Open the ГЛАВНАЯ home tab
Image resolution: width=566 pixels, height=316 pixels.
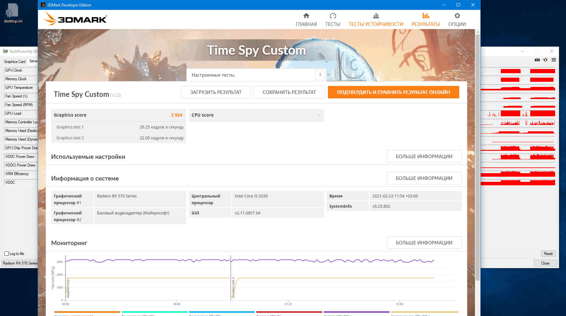click(x=306, y=20)
